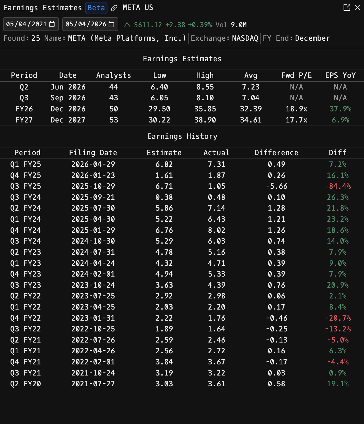Open calendar icon in end date 05/04/2026

(x=111, y=24)
